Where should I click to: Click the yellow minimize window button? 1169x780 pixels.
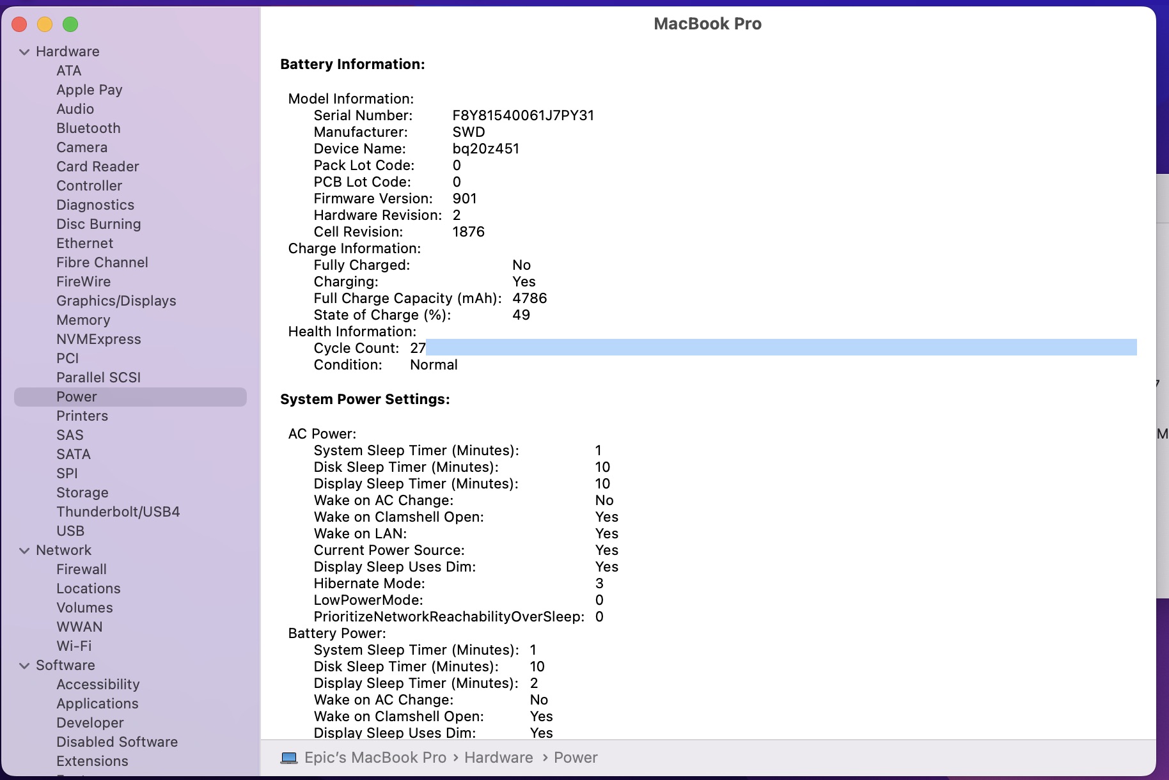click(x=45, y=24)
